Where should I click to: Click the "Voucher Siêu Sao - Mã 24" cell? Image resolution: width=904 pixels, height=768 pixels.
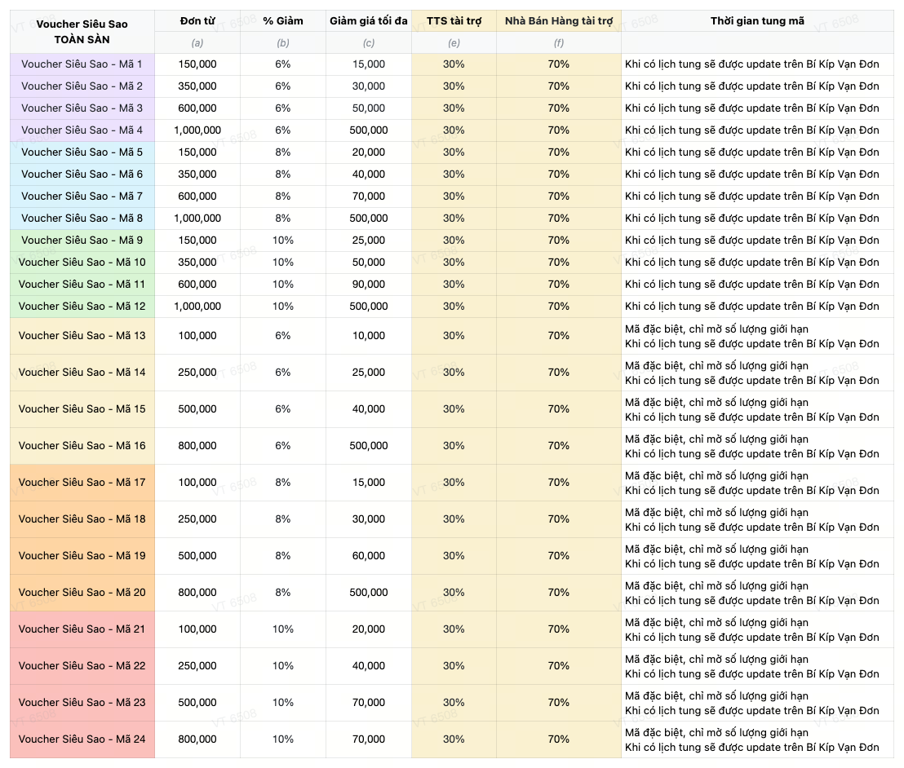pos(82,739)
